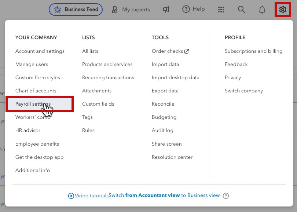The width and height of the screenshot is (297, 212).
Task: Select Switch company
Action: coord(244,91)
